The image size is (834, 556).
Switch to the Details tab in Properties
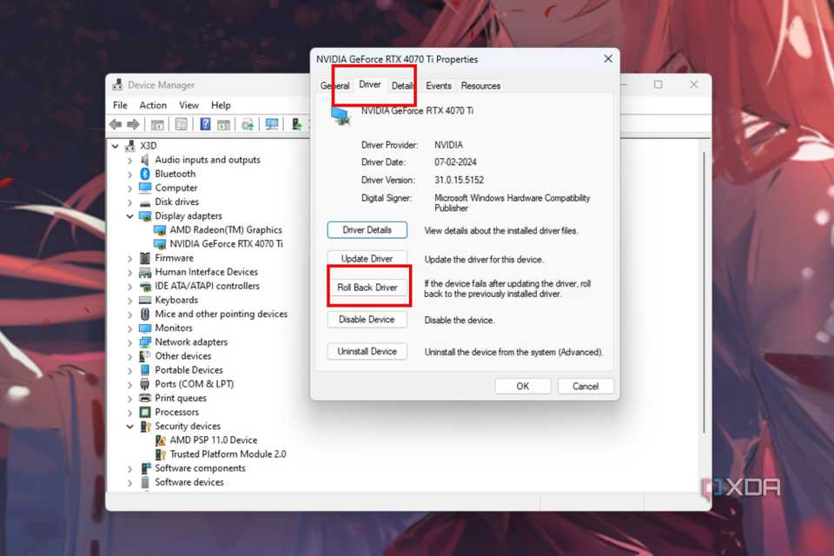(402, 85)
